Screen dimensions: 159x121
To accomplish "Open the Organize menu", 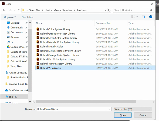I will tap(10, 17).
